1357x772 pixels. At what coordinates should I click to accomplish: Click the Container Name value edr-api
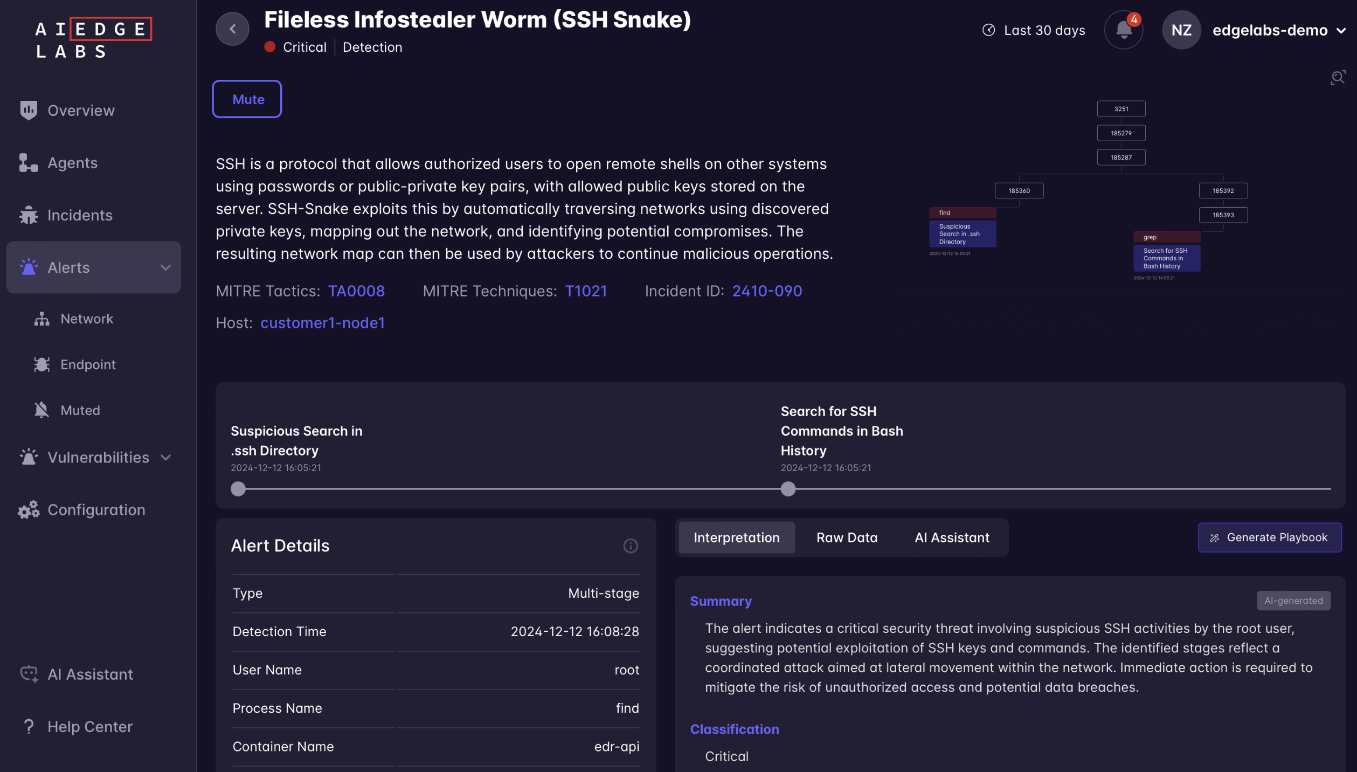coord(617,747)
